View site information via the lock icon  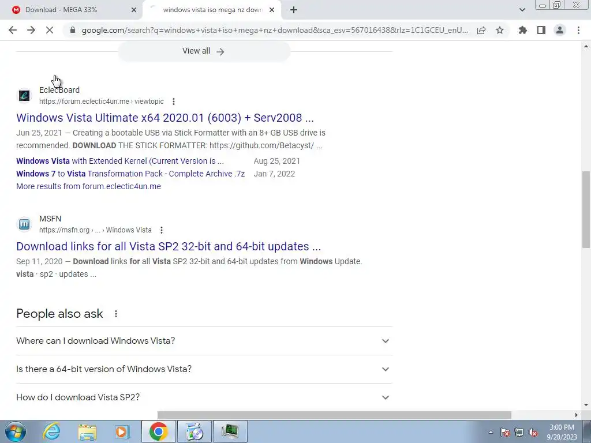73,30
